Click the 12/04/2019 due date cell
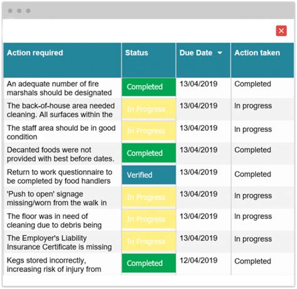The width and height of the screenshot is (297, 289). point(199,260)
